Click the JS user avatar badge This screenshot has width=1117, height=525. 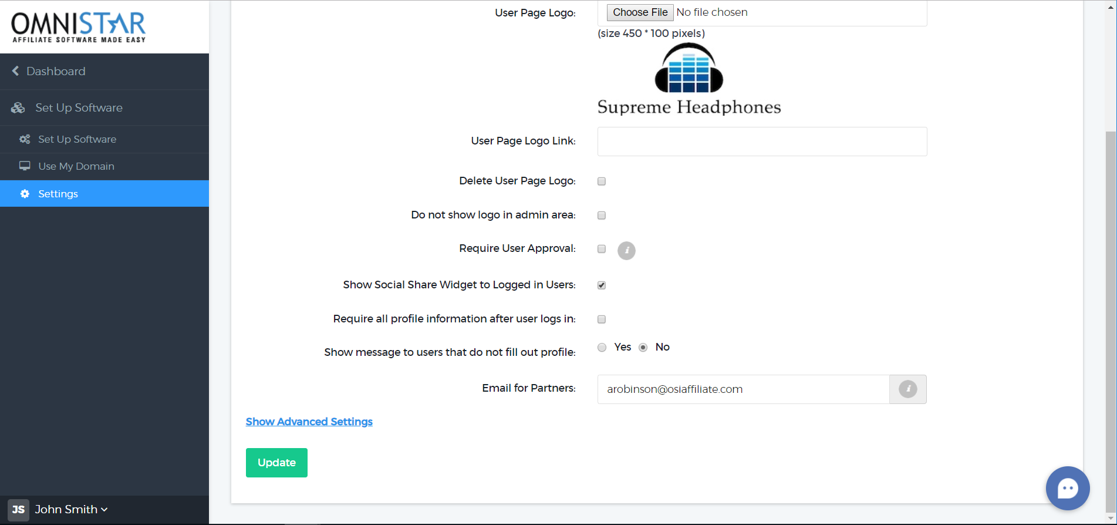pyautogui.click(x=18, y=510)
